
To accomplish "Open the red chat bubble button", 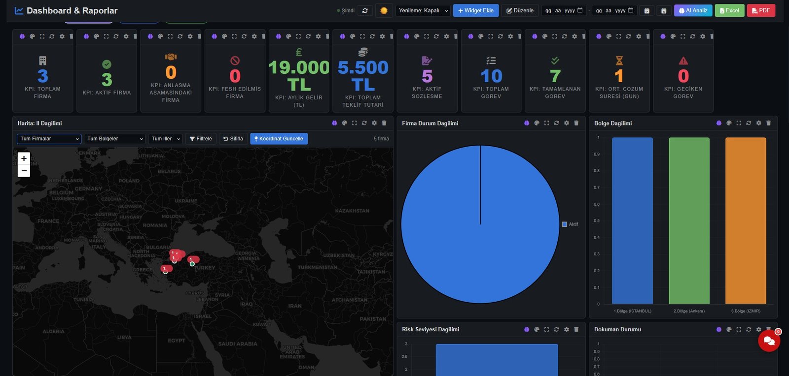I will tap(769, 341).
